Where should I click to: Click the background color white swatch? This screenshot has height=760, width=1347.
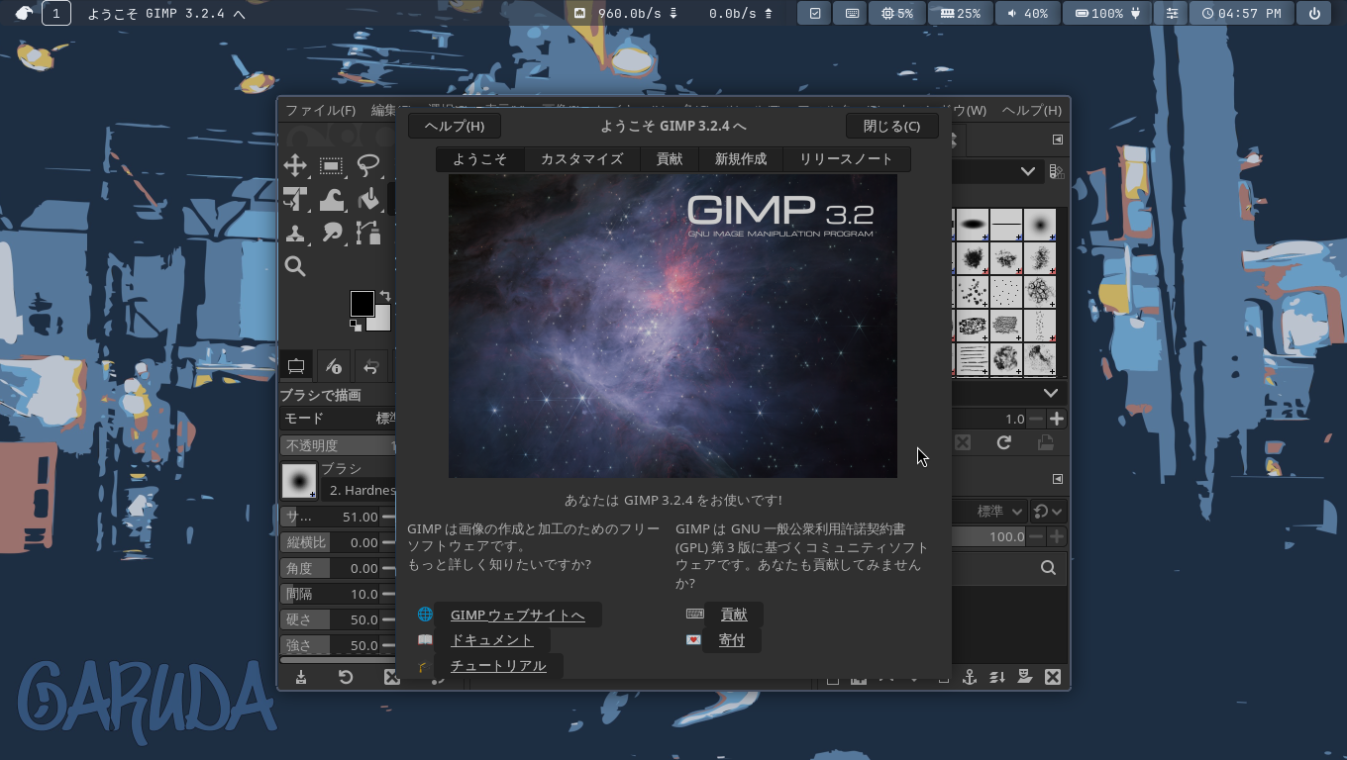(381, 321)
